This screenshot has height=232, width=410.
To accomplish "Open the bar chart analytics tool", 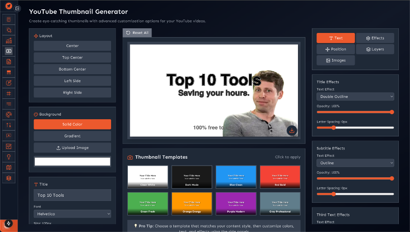I will click(9, 40).
